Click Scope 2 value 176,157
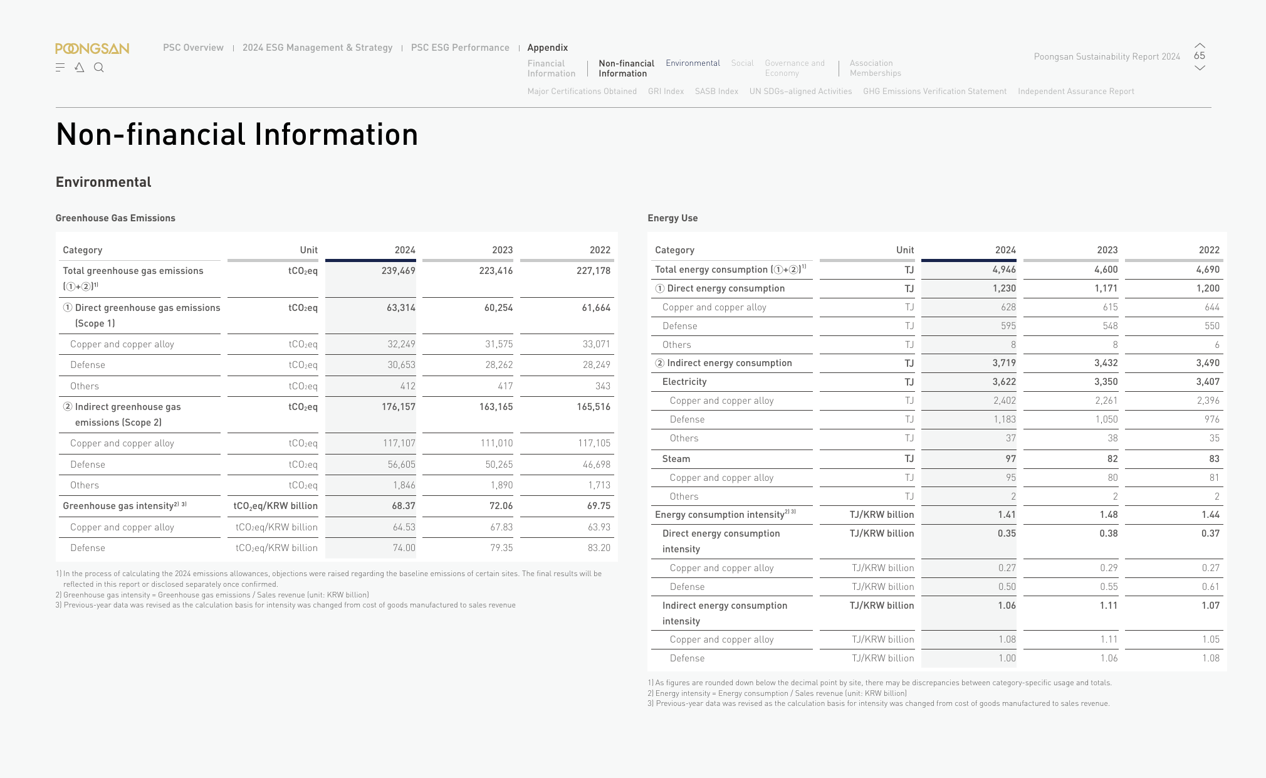Viewport: 1266px width, 778px height. tap(398, 407)
